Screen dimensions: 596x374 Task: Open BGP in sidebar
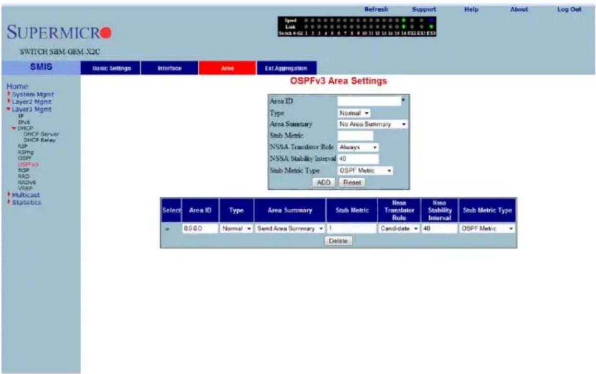point(23,170)
